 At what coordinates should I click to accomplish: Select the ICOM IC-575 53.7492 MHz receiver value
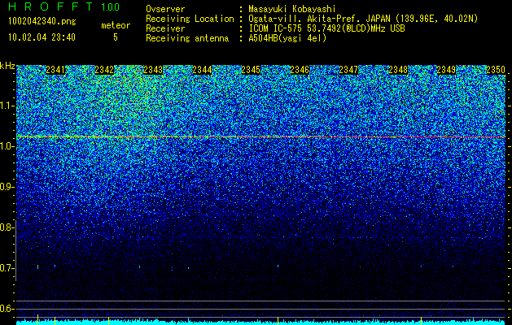(327, 28)
